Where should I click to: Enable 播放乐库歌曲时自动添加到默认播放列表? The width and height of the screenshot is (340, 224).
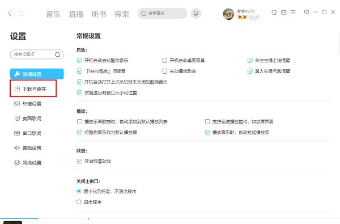pos(79,121)
